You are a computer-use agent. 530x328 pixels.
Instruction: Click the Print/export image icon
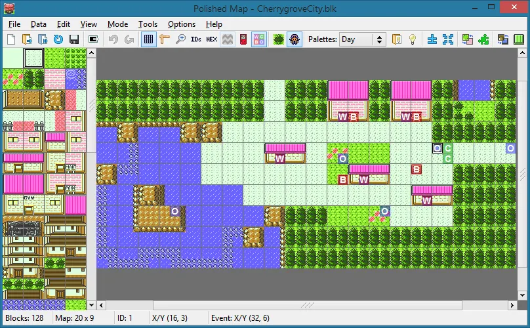[x=93, y=39]
